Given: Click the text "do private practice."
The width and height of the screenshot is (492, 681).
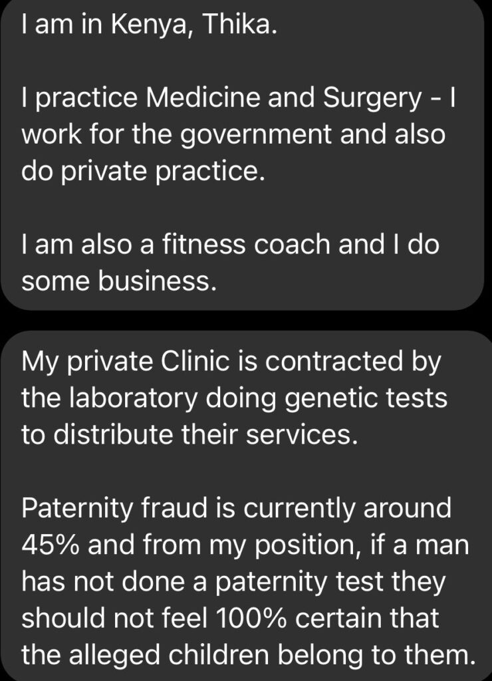Looking at the screenshot, I should pos(144,171).
